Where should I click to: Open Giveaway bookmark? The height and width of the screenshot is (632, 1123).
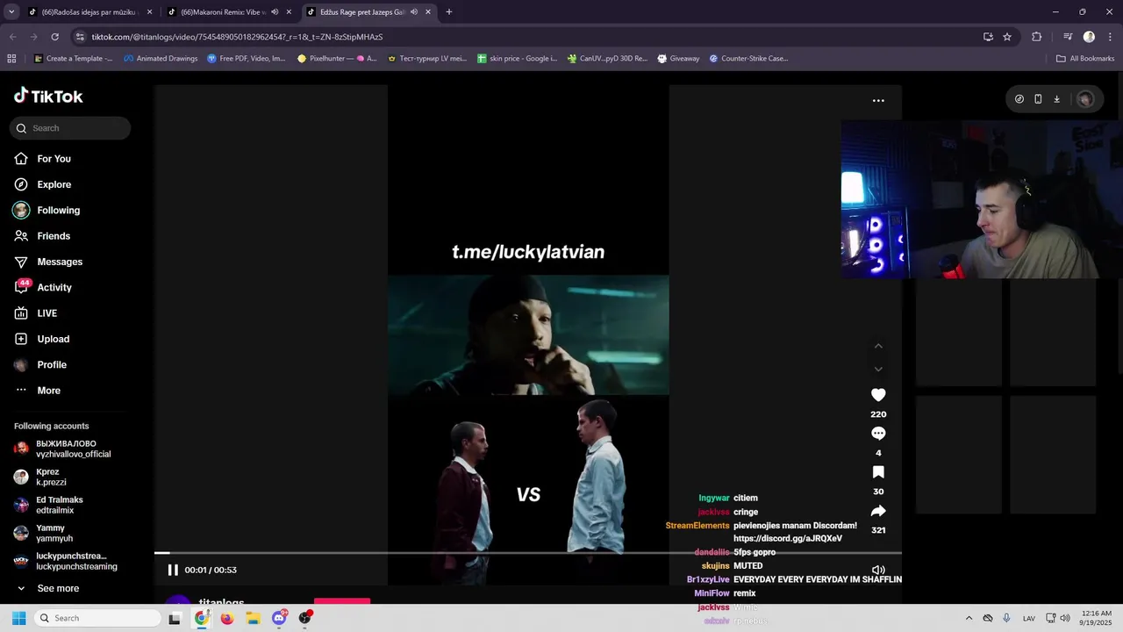pyautogui.click(x=677, y=59)
